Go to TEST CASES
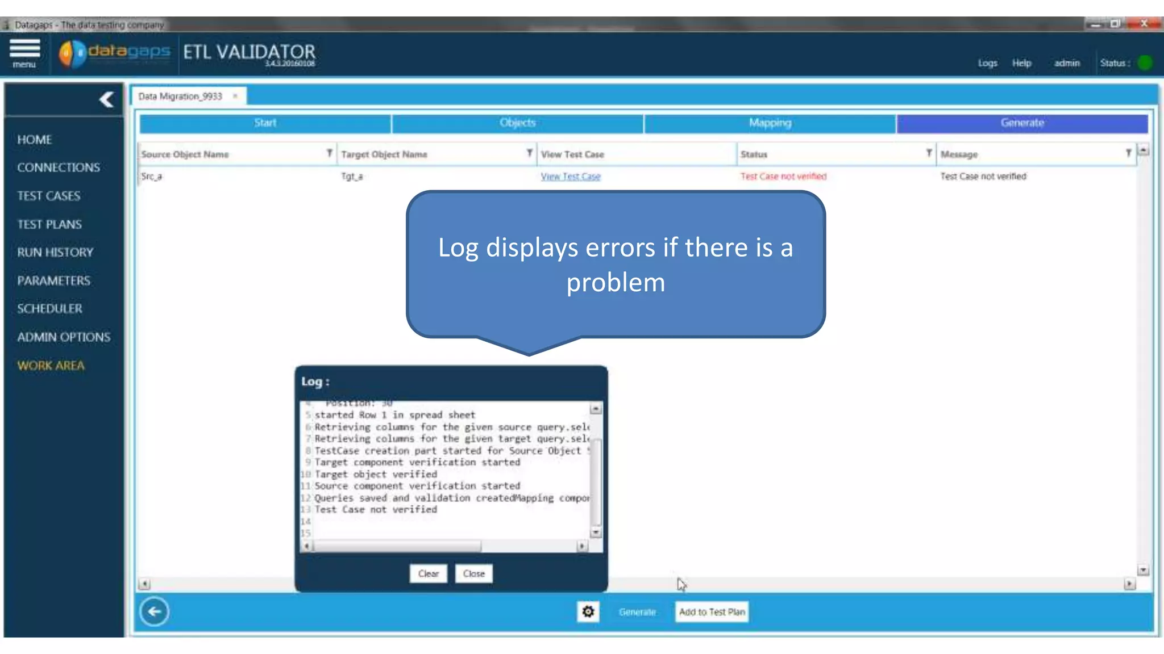This screenshot has height=654, width=1164. click(x=49, y=196)
